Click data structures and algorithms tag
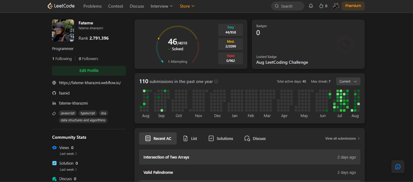Viewport: 413px width, 182px height. point(83,120)
